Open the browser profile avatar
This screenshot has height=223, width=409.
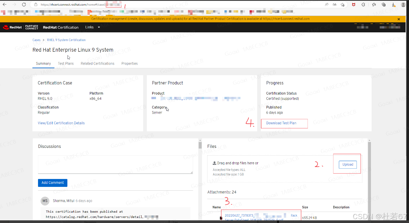(403, 5)
